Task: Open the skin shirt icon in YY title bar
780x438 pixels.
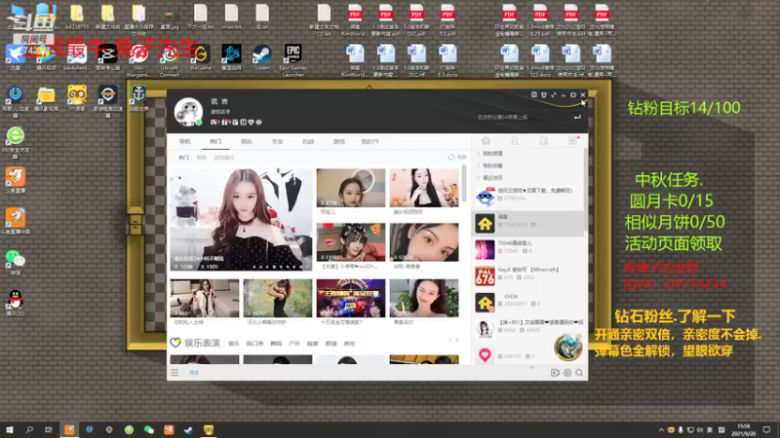Action: click(x=544, y=94)
